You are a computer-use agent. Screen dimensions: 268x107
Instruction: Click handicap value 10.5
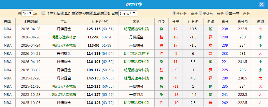[193, 29]
